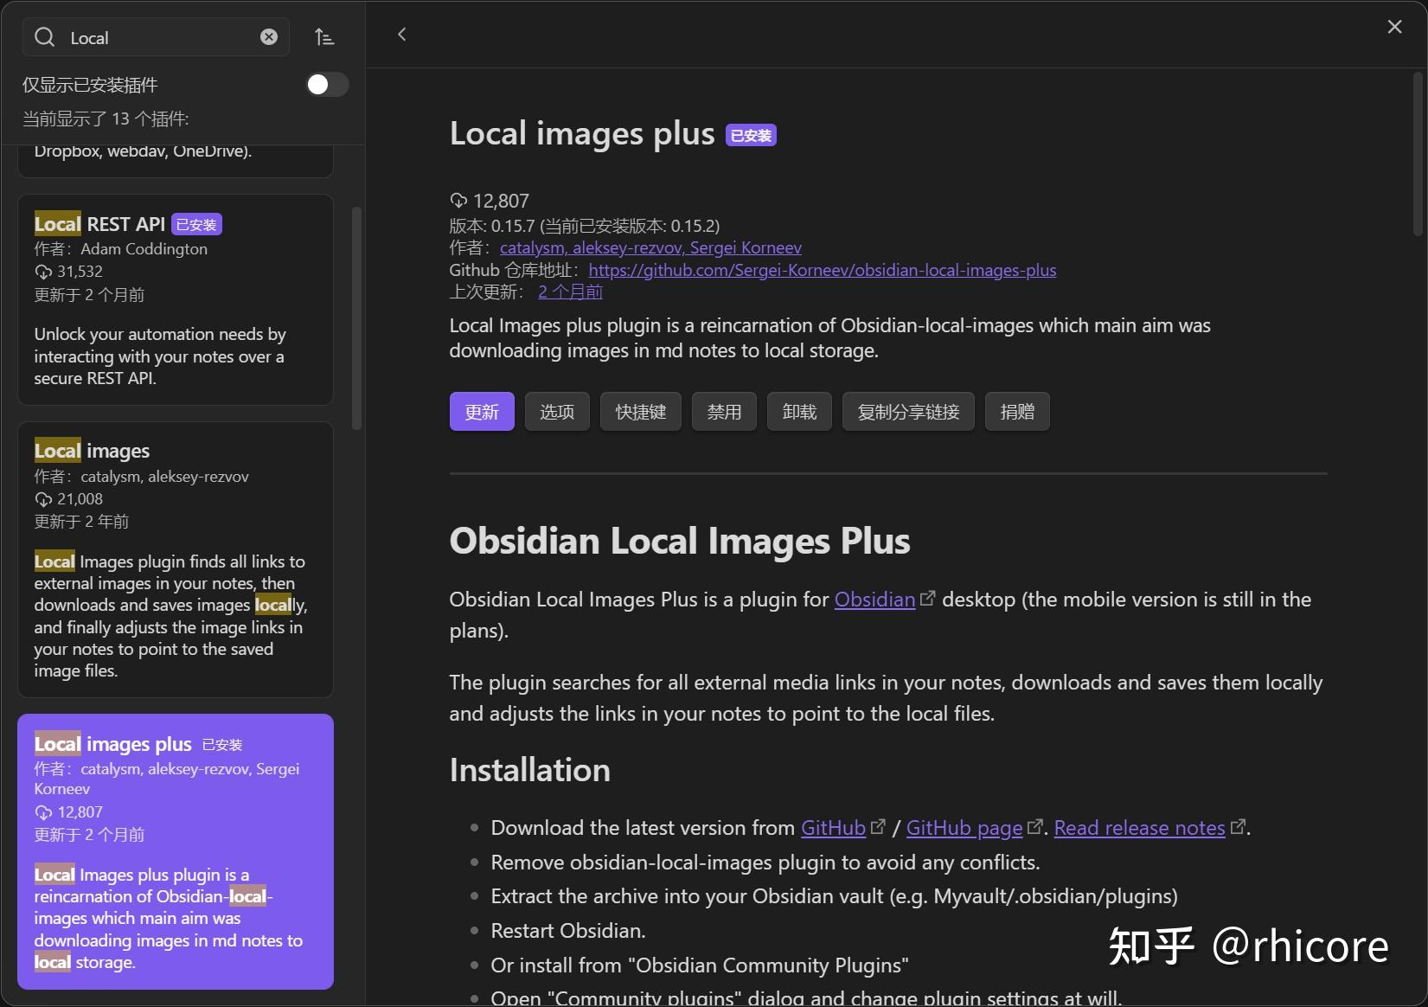Image resolution: width=1428 pixels, height=1007 pixels.
Task: Open the GitHub download link
Action: (833, 828)
